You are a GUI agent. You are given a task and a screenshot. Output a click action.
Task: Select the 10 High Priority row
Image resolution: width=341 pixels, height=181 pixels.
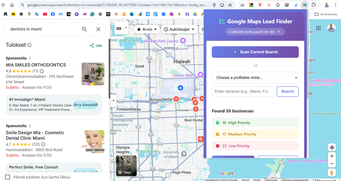(255, 122)
